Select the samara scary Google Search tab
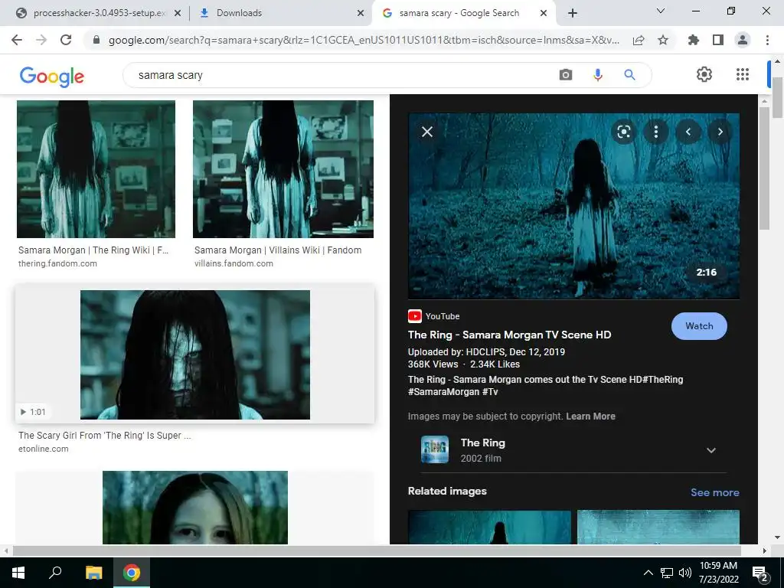Viewport: 784px width, 588px height. 459,13
